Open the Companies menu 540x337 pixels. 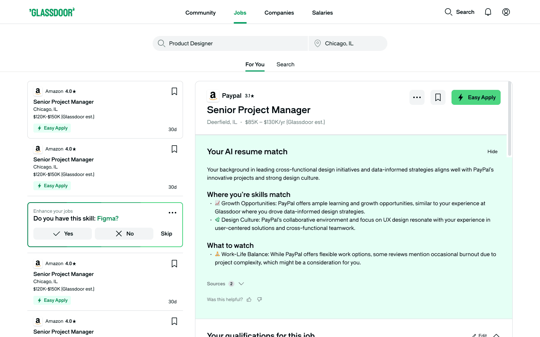pos(279,13)
